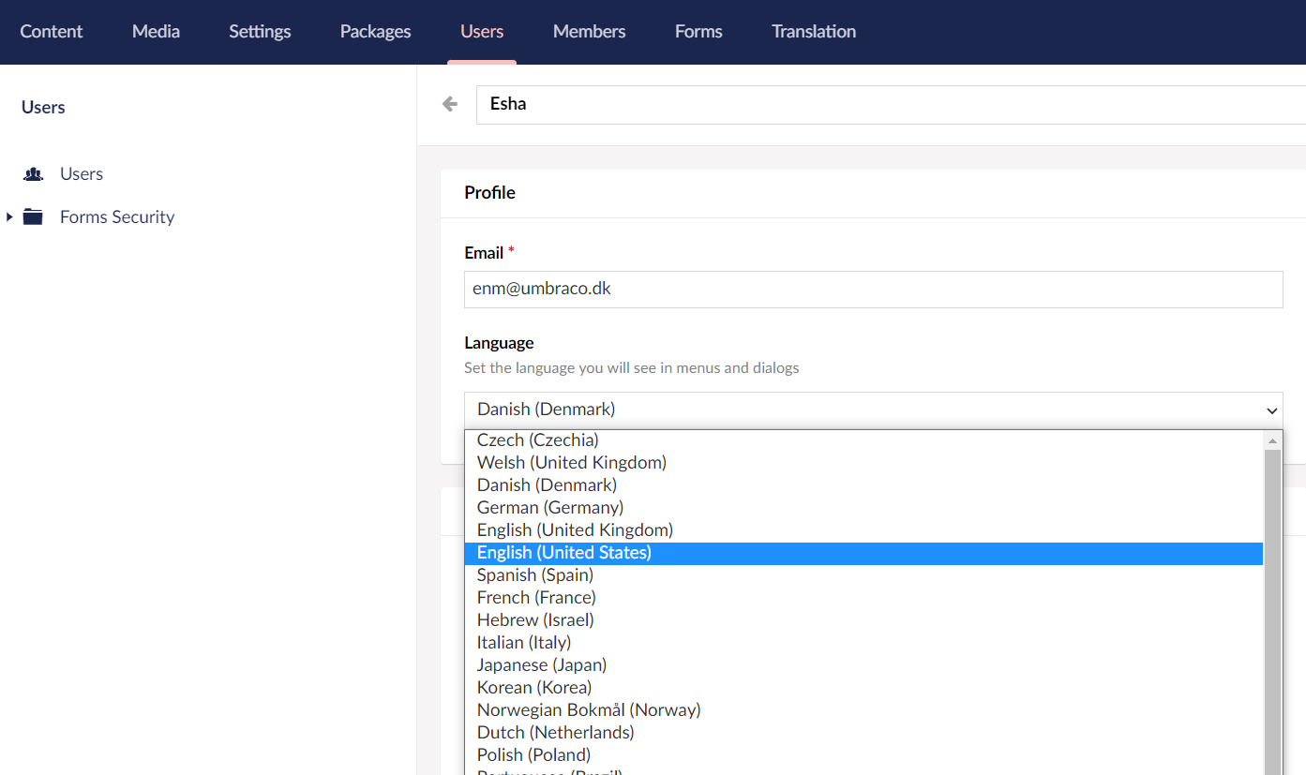Screen dimensions: 1306x775
Task: Go to the Packages section
Action: tap(375, 32)
